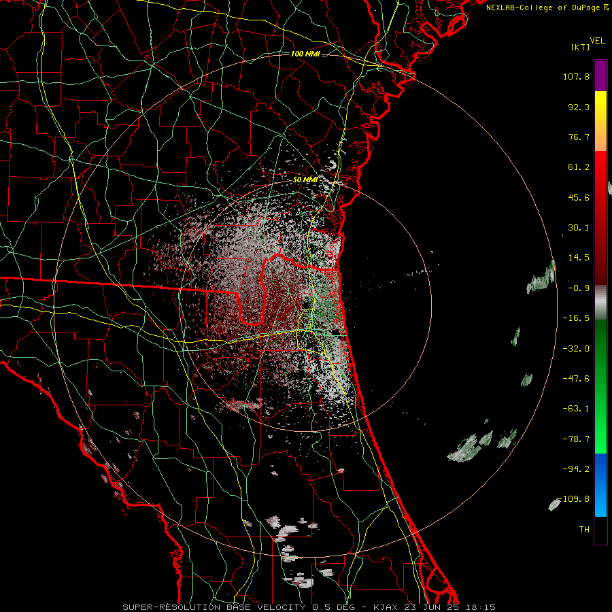Click the blue segment of the color bar

(600, 485)
